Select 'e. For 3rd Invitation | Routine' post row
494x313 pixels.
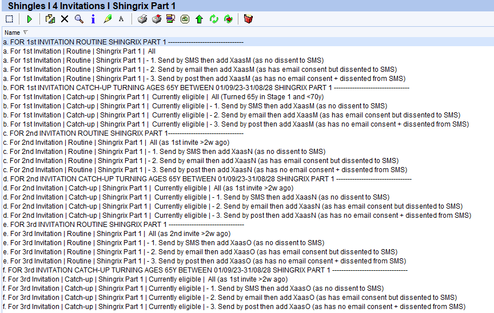[x=248, y=261]
